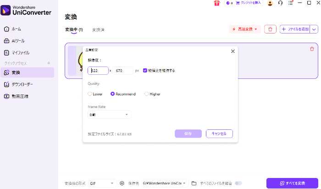
Task: Select the Higher quality option
Action: coord(152,94)
